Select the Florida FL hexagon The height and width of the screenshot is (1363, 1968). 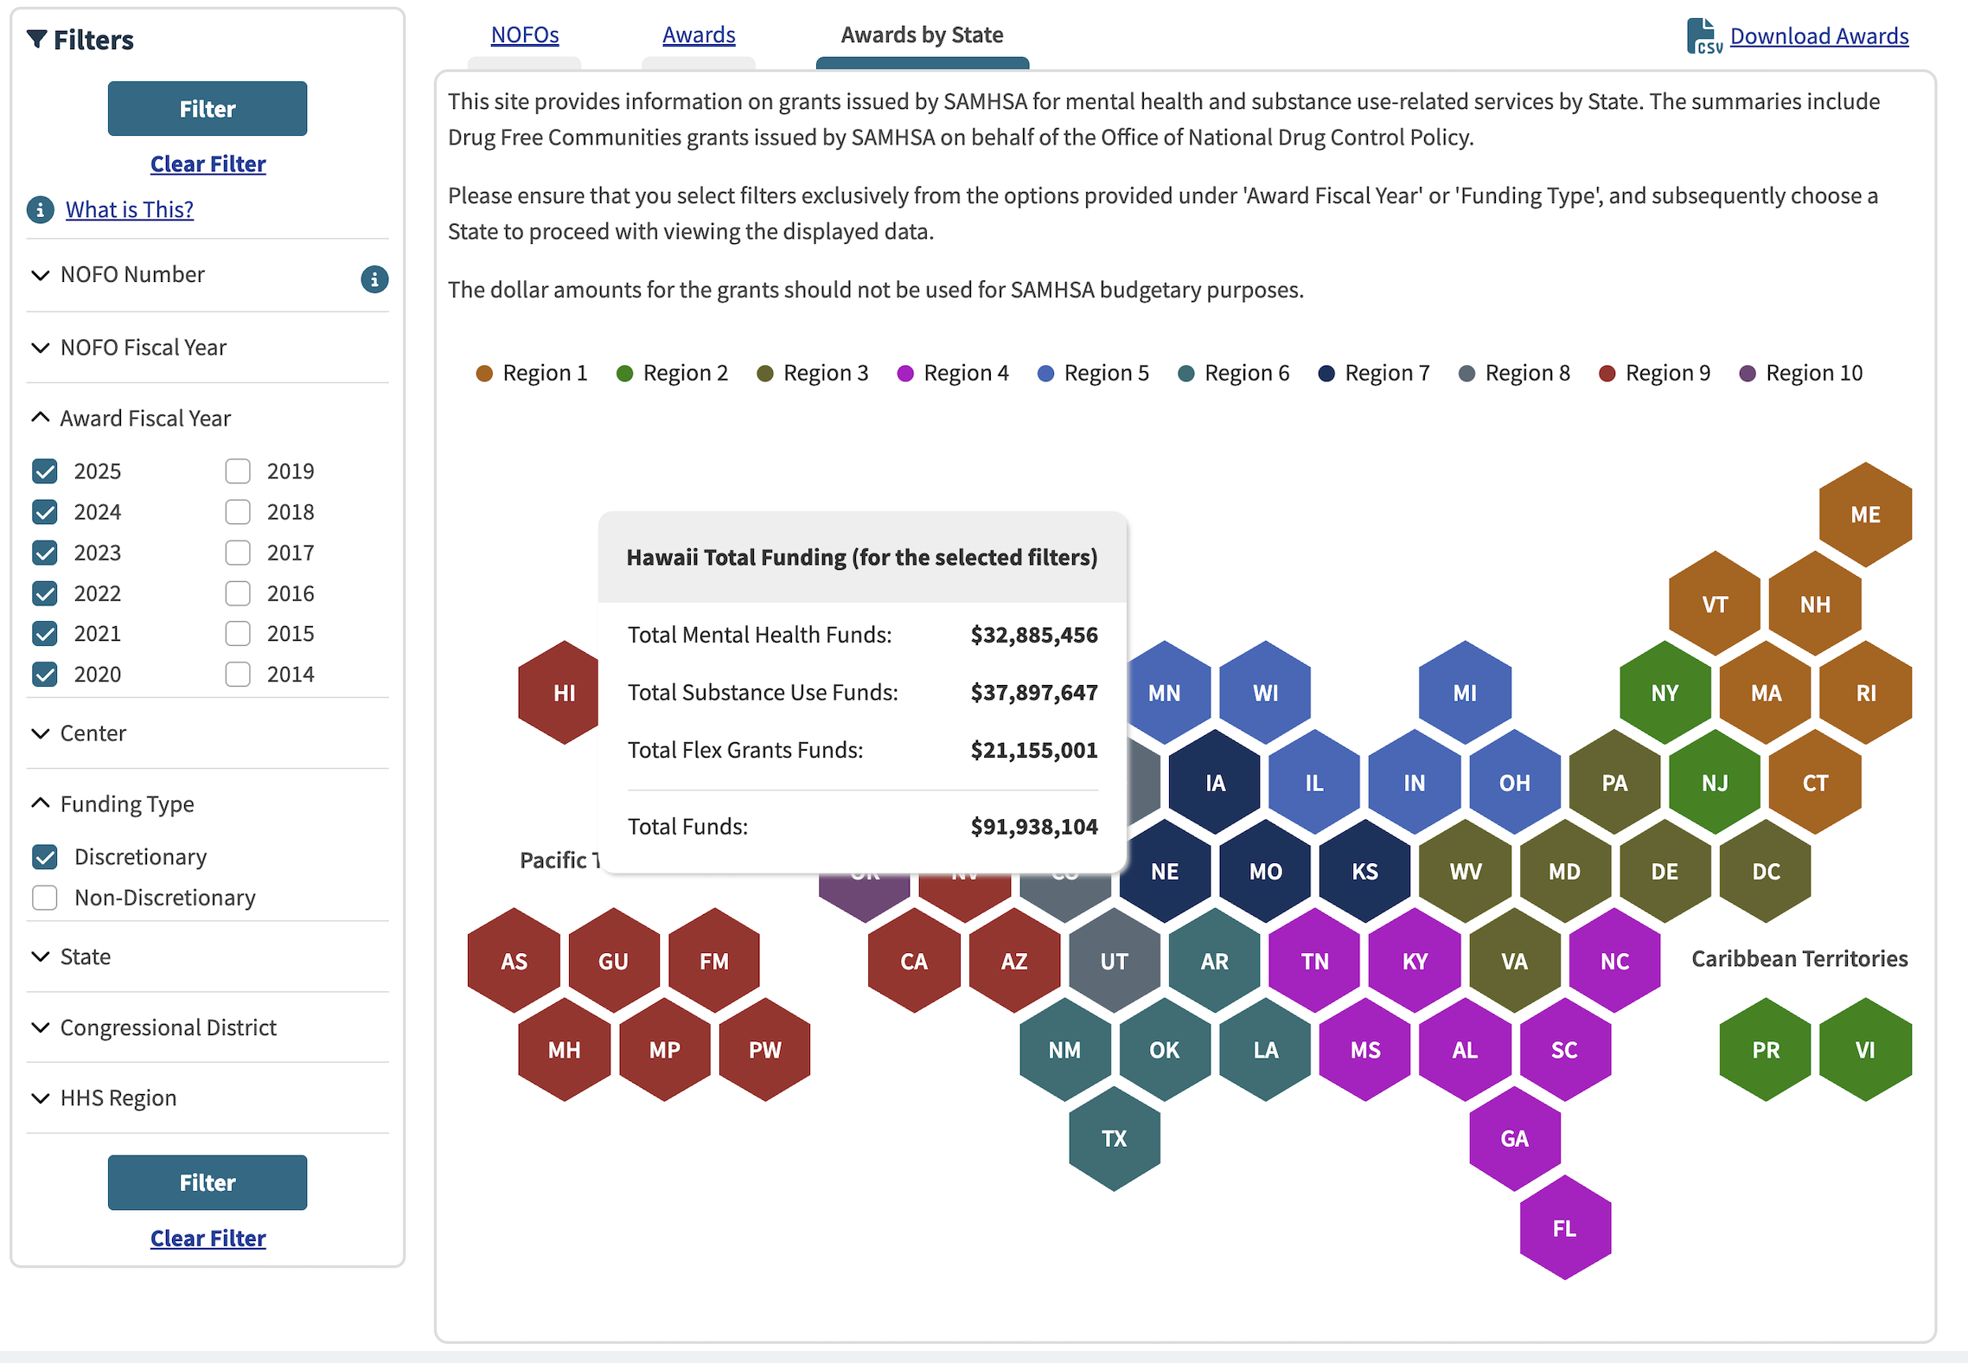(1564, 1228)
